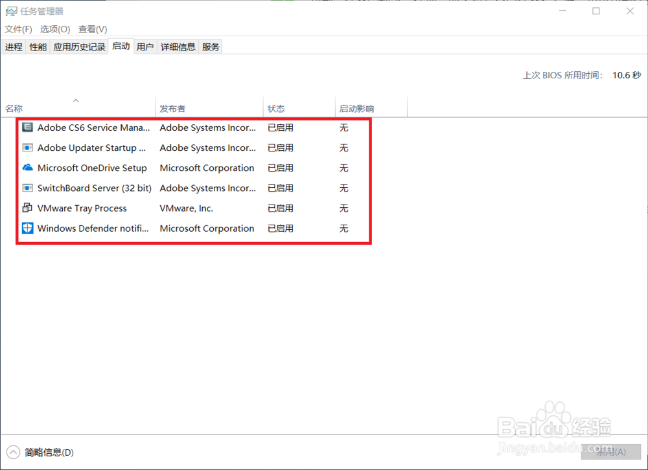Minimize the Task Manager window
Image resolution: width=648 pixels, height=470 pixels.
(563, 11)
